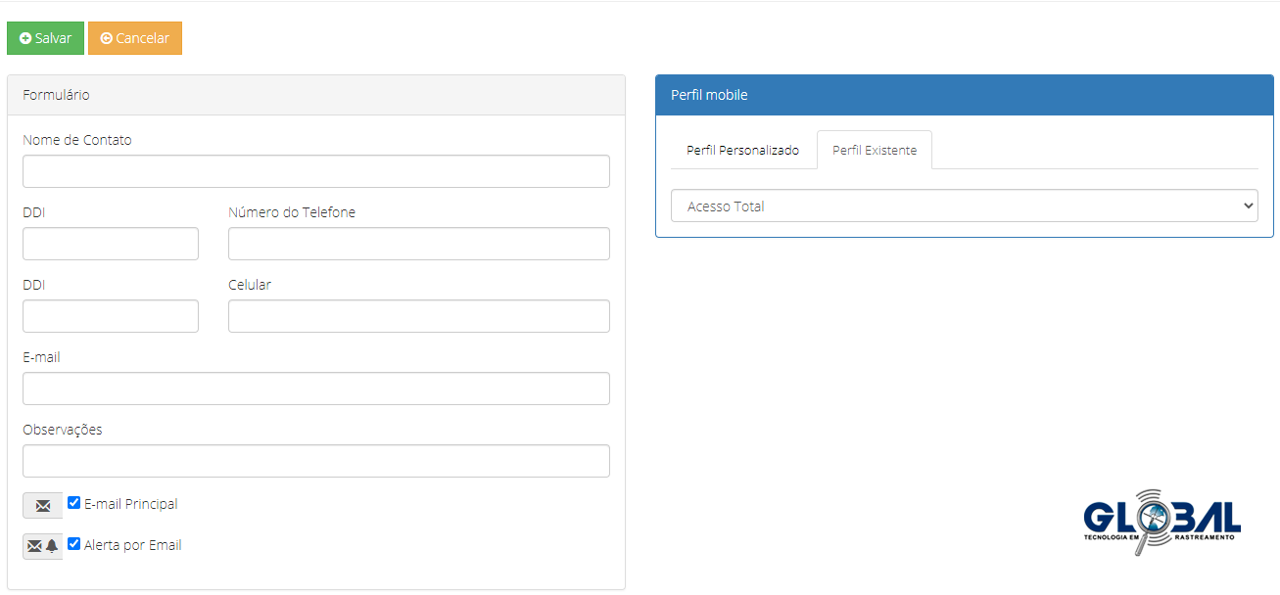This screenshot has width=1280, height=595.
Task: Click the blue Perfil mobile panel header
Action: (964, 95)
